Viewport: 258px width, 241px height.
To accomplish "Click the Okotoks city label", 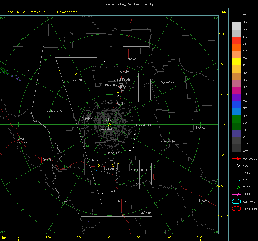I will 115,191.
